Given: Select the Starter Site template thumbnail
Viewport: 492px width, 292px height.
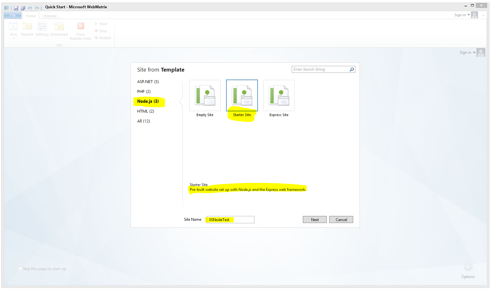Looking at the screenshot, I should pyautogui.click(x=242, y=95).
